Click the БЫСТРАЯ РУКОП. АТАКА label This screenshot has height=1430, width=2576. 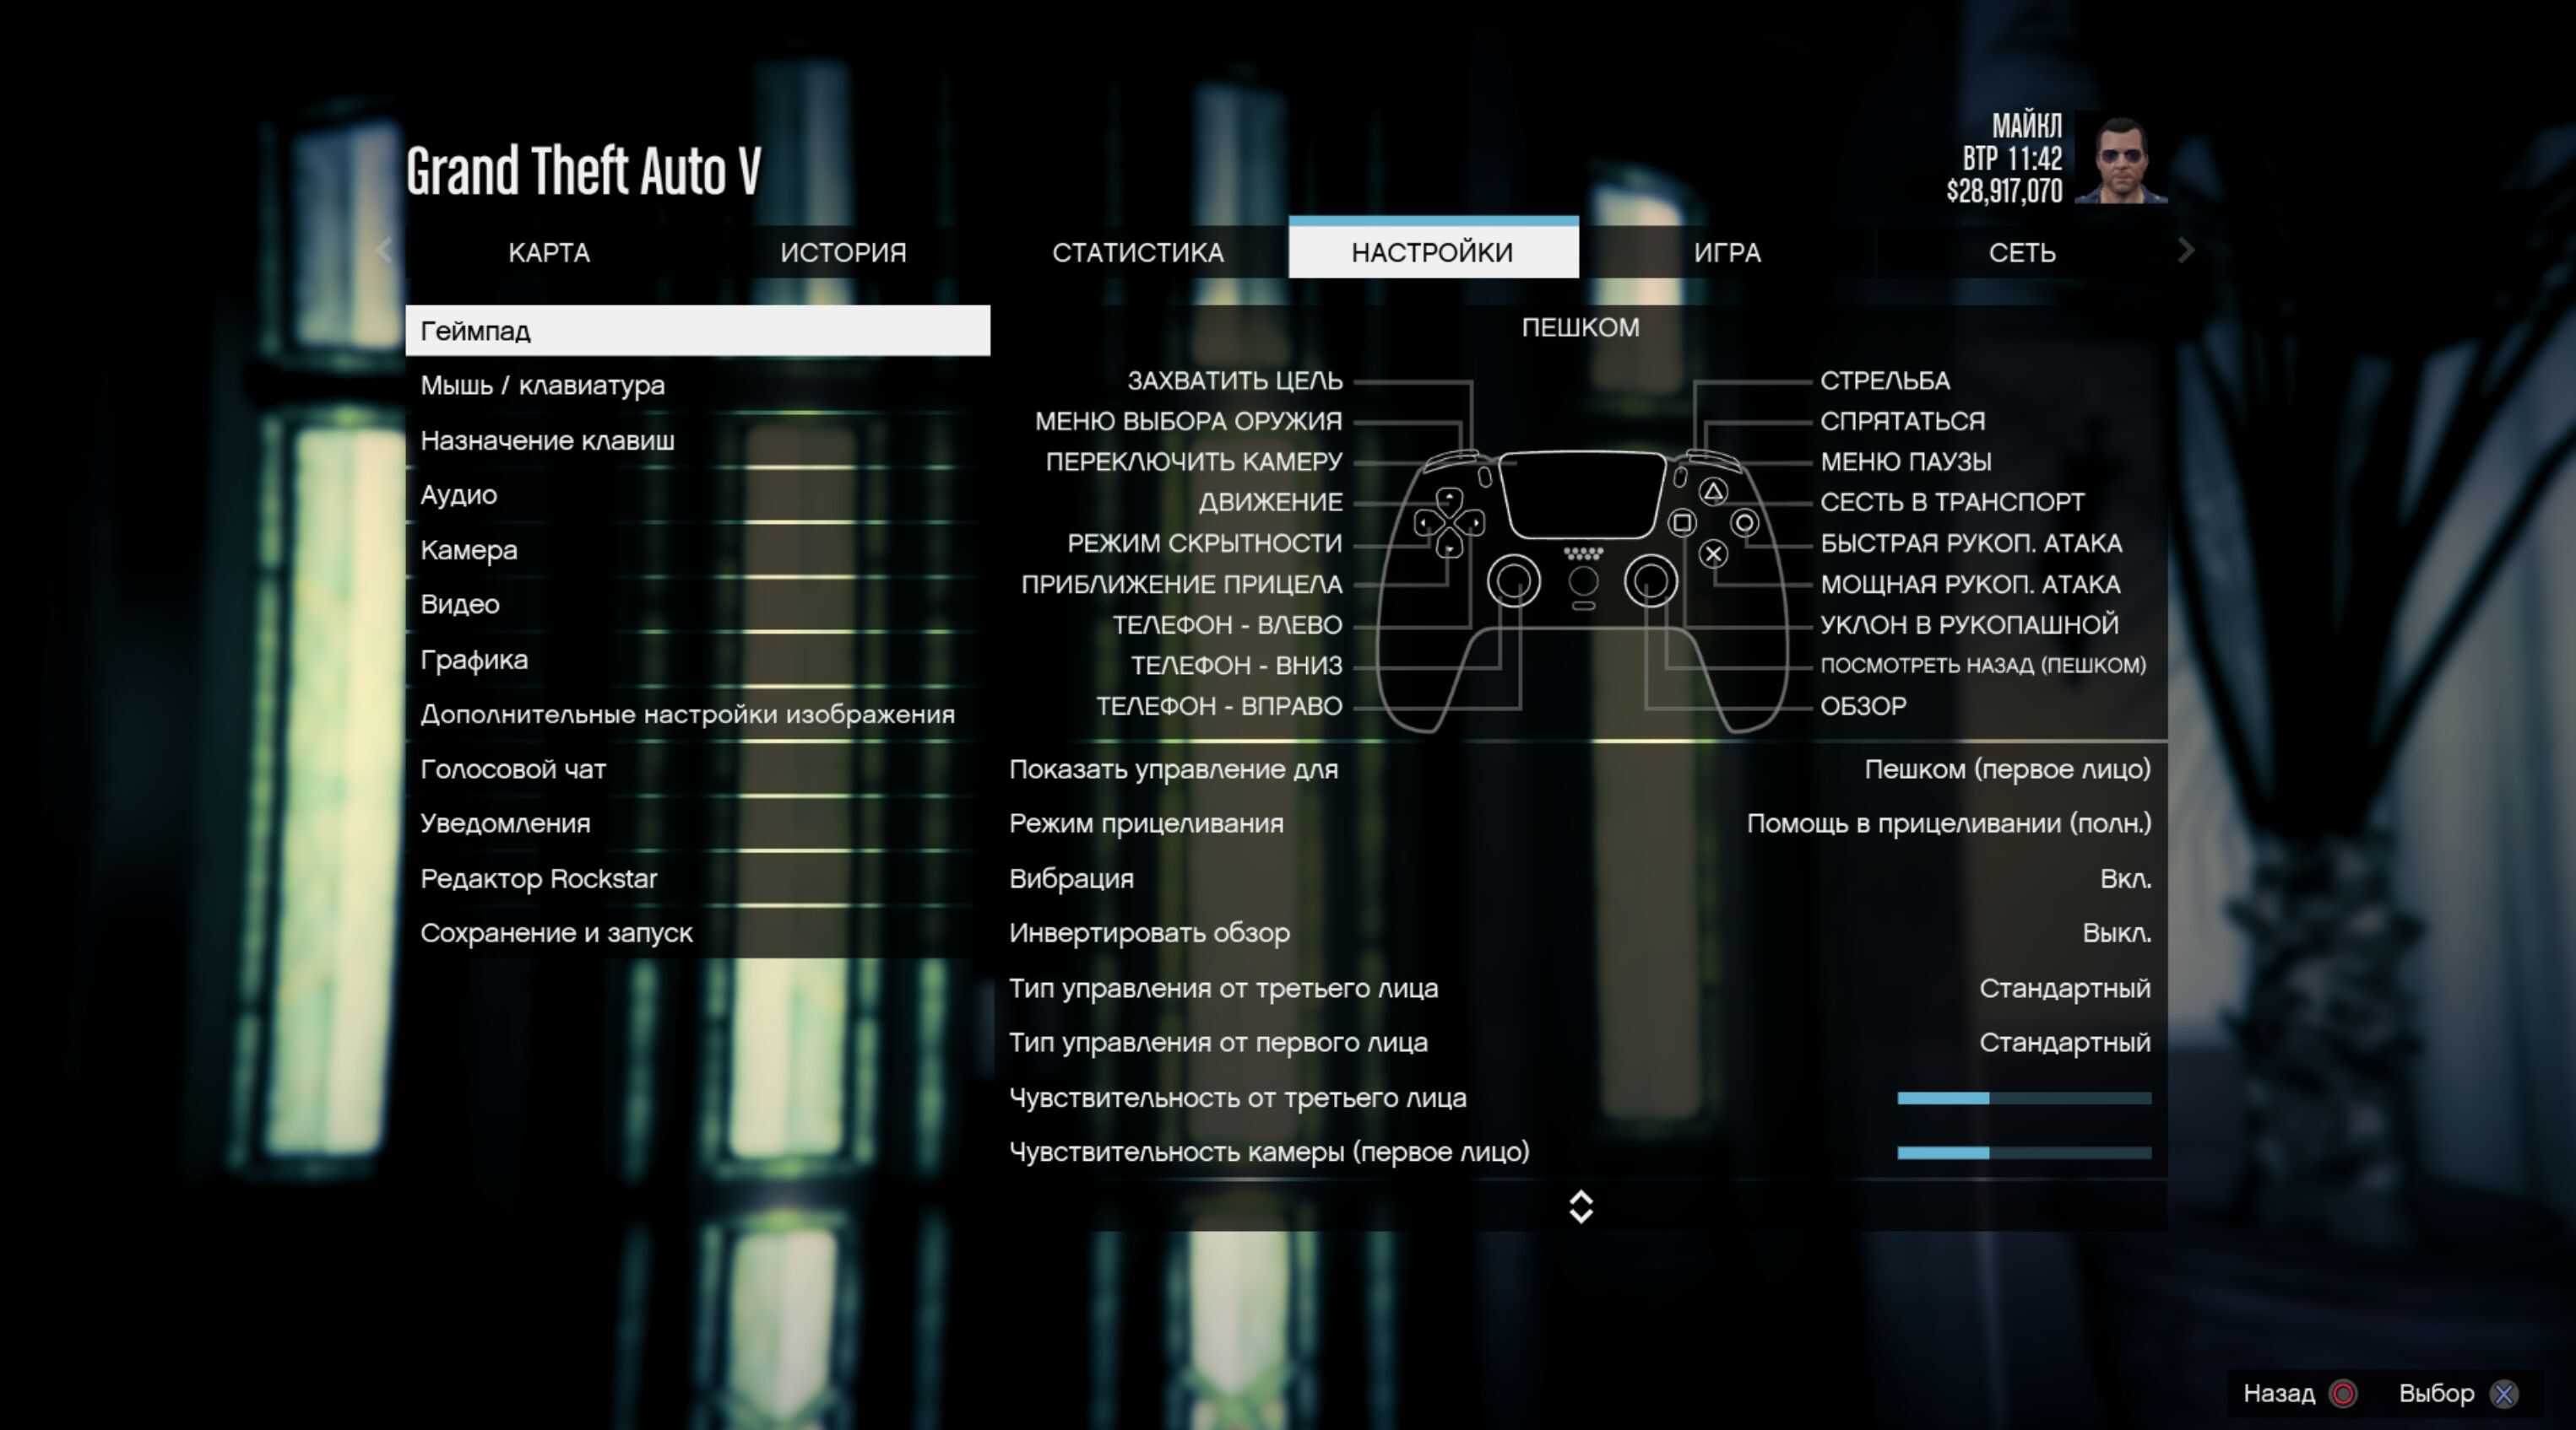[1971, 543]
